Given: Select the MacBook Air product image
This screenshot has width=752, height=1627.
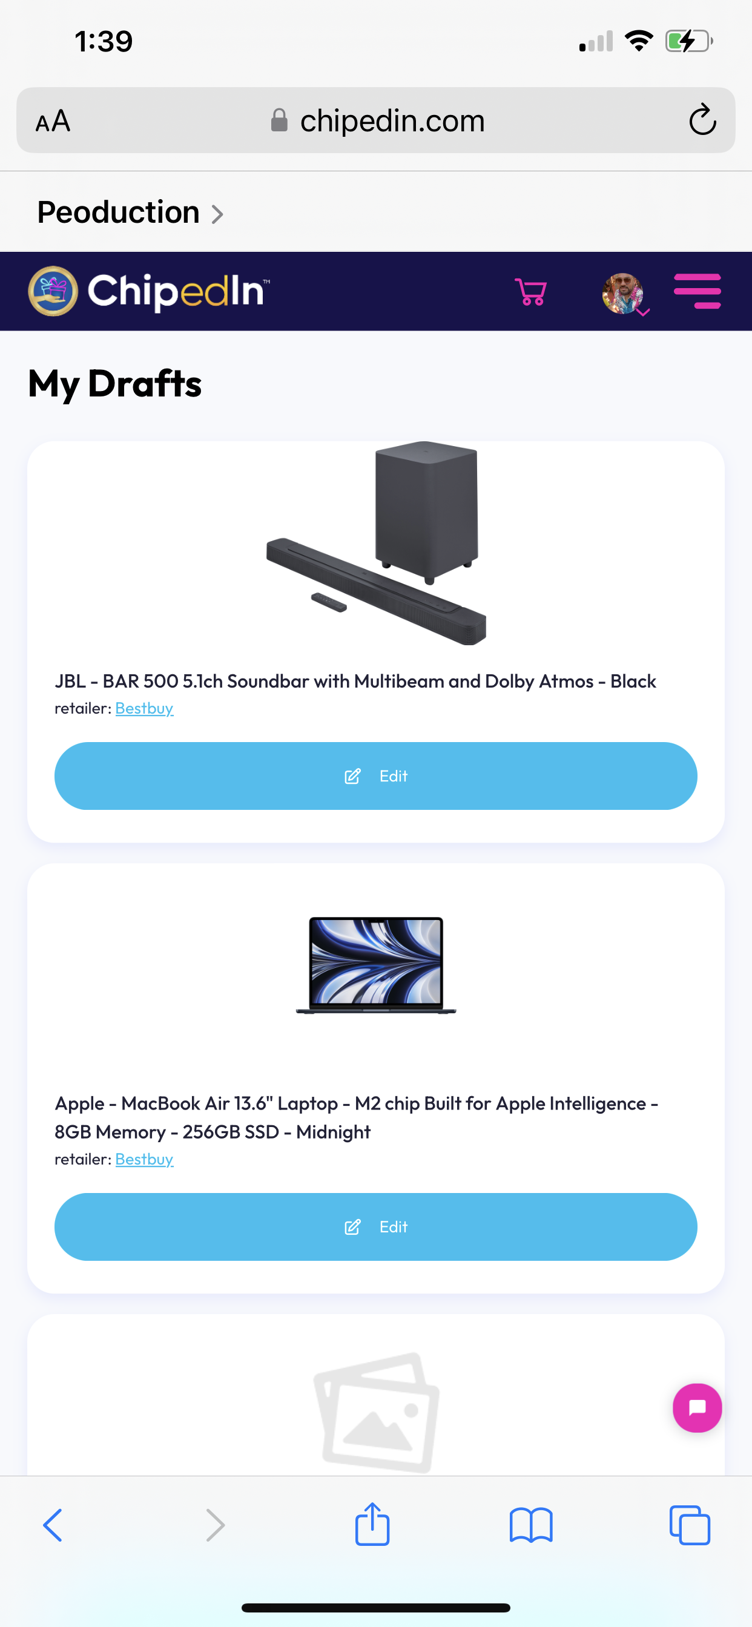Looking at the screenshot, I should 376,965.
